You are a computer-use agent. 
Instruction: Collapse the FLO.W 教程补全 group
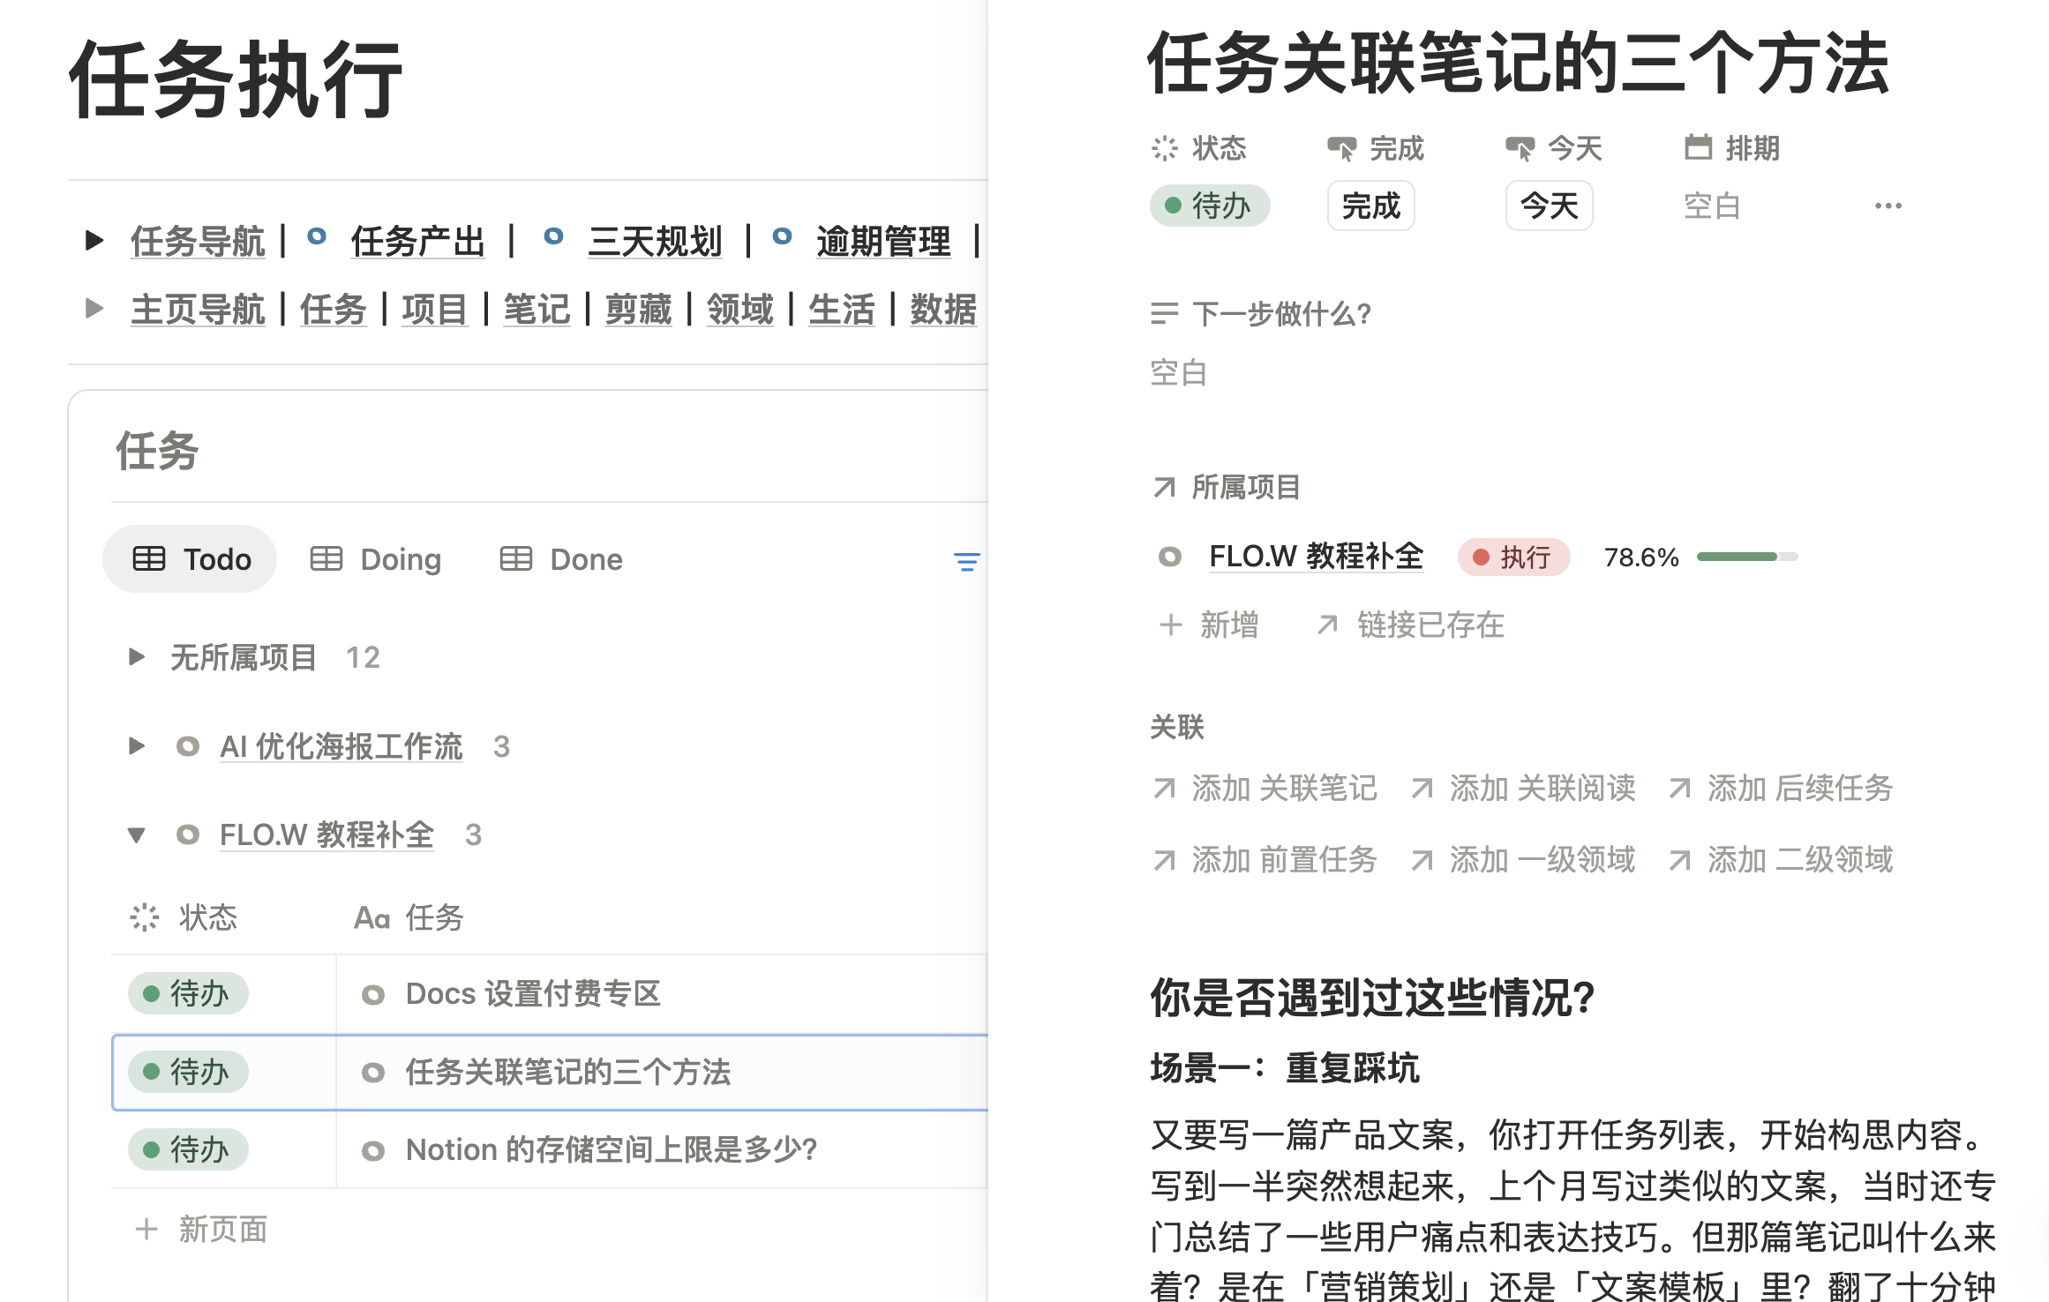[x=136, y=834]
